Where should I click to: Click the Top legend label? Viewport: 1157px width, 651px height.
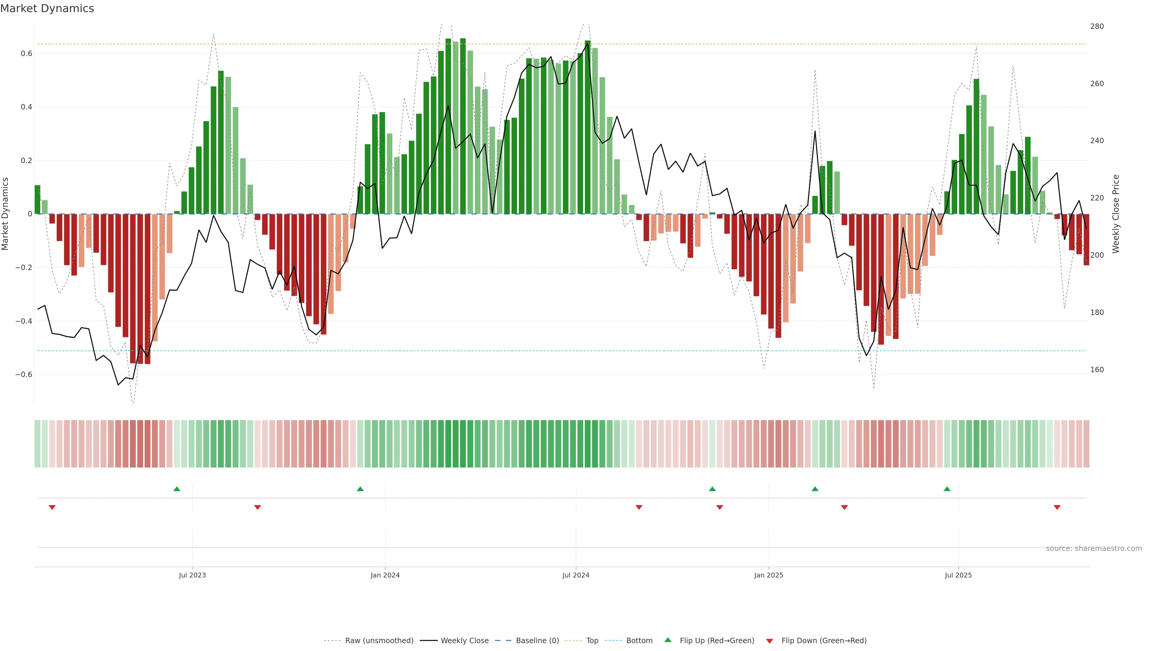pyautogui.click(x=592, y=641)
